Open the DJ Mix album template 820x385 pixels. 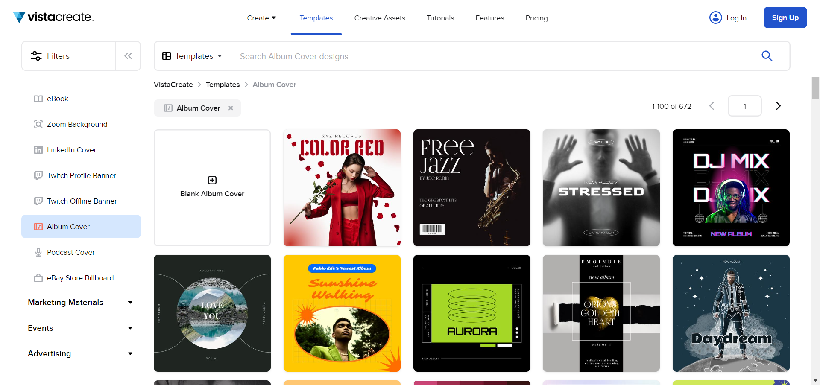[731, 188]
